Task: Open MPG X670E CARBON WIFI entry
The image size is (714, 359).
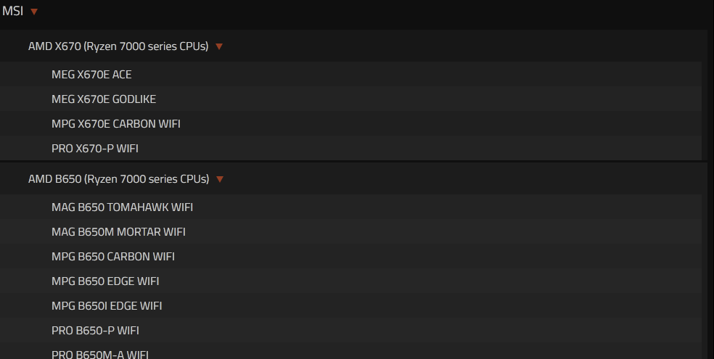Action: [116, 124]
